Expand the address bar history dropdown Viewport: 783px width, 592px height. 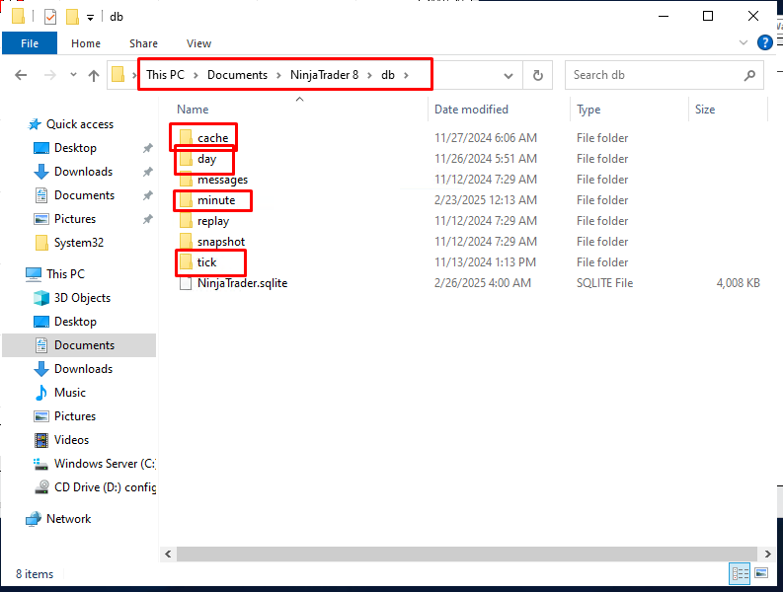tap(509, 75)
